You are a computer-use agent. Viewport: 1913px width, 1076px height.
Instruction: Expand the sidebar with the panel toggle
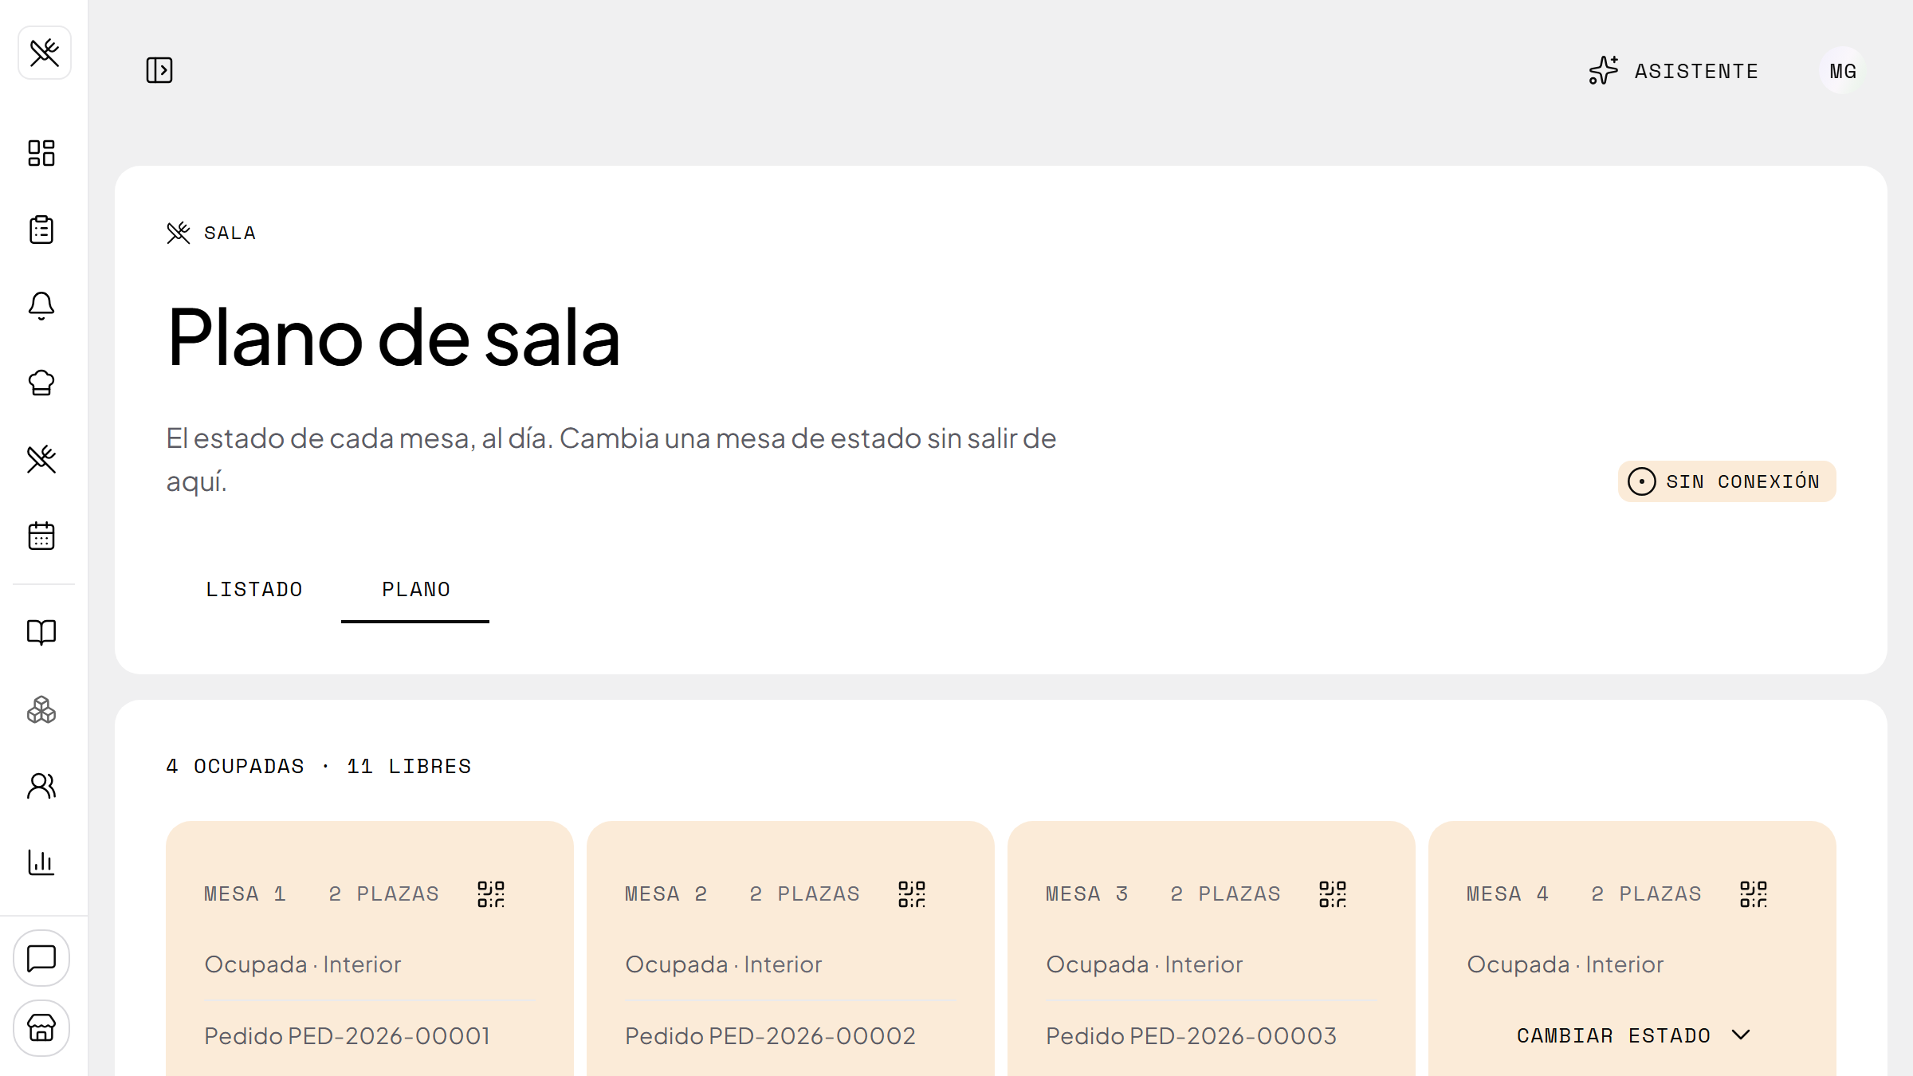tap(159, 70)
